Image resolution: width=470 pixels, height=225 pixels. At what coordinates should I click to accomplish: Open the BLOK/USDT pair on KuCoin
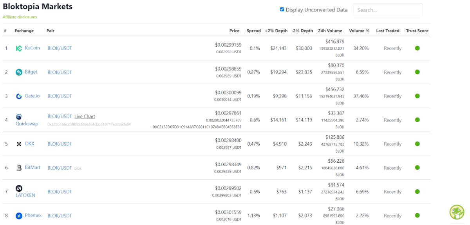click(x=60, y=48)
